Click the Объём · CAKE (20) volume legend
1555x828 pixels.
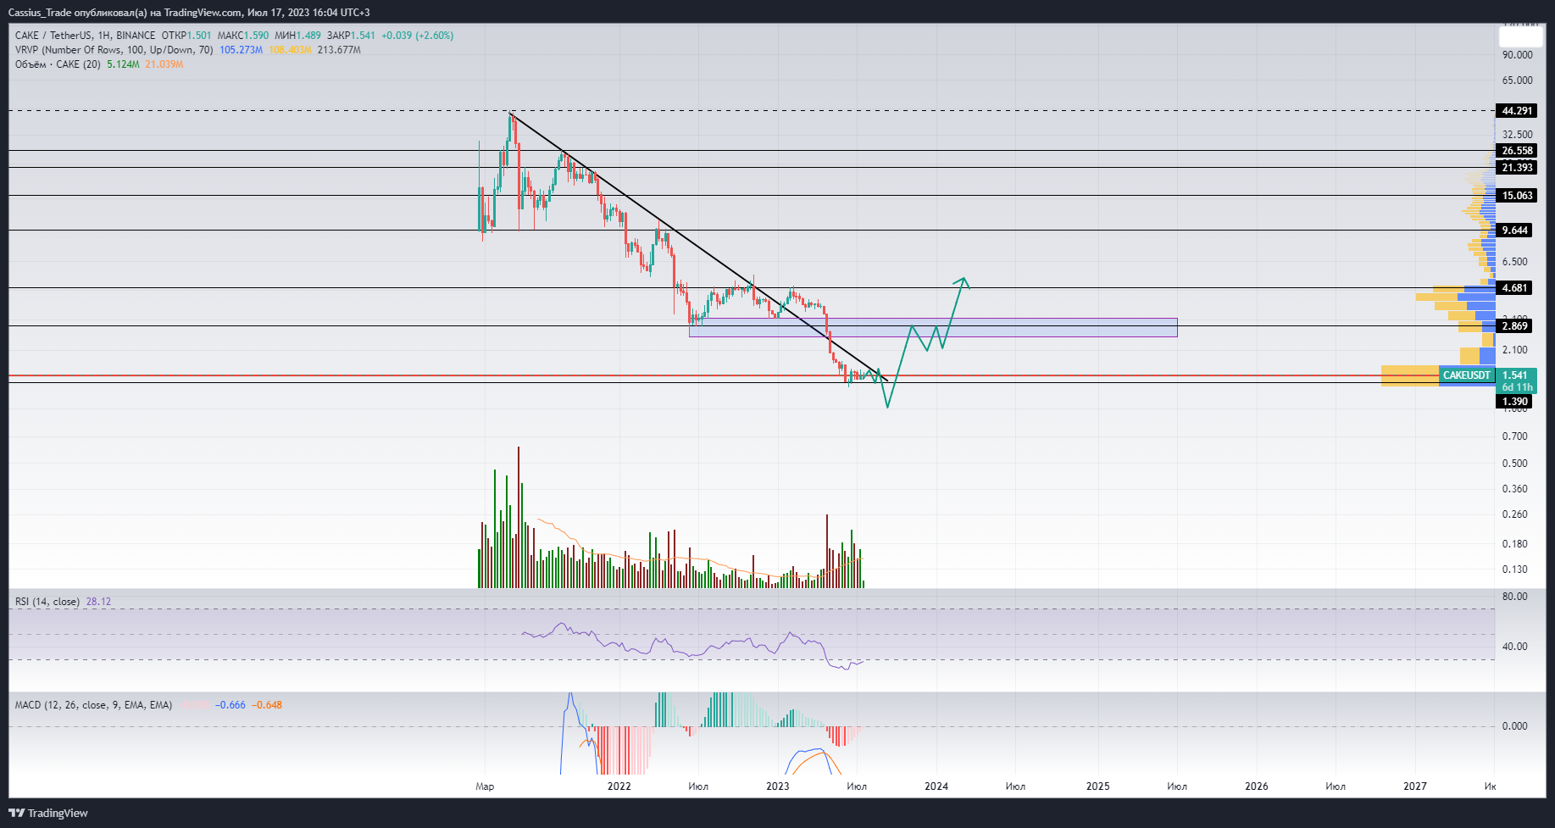58,64
